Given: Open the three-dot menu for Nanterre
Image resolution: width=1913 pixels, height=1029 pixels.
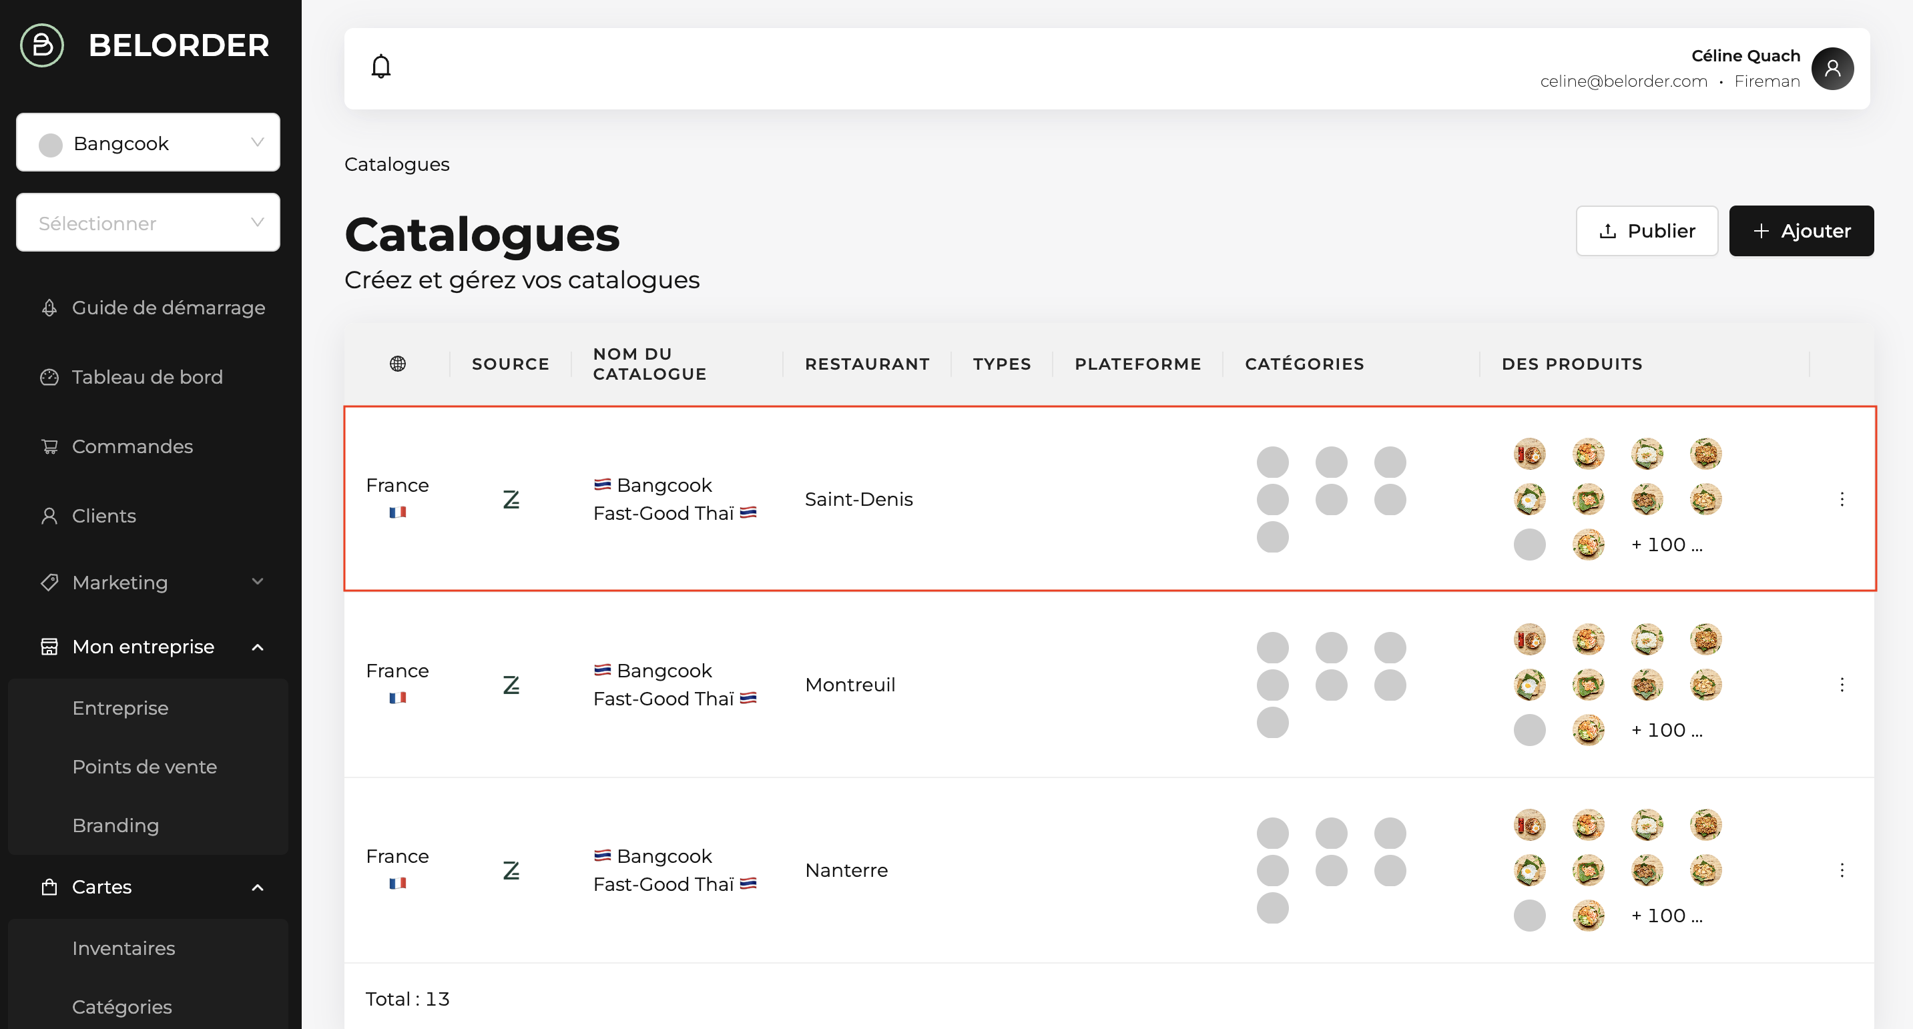Looking at the screenshot, I should pos(1842,871).
